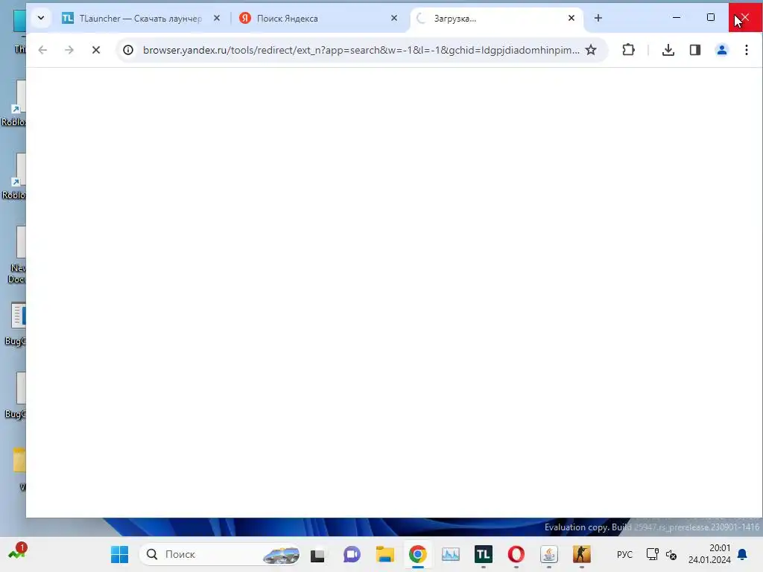Viewport: 763px width, 572px height.
Task: Click the browser.yandex.ru address bar URL
Action: [361, 50]
